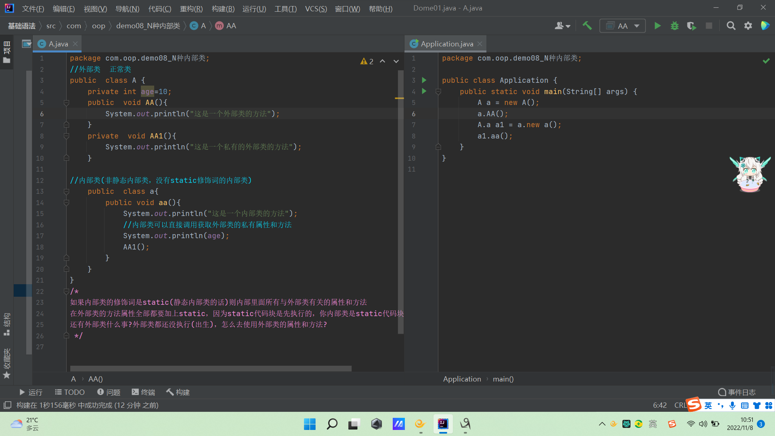The width and height of the screenshot is (775, 436).
Task: Open IDE settings gear icon
Action: click(x=748, y=26)
